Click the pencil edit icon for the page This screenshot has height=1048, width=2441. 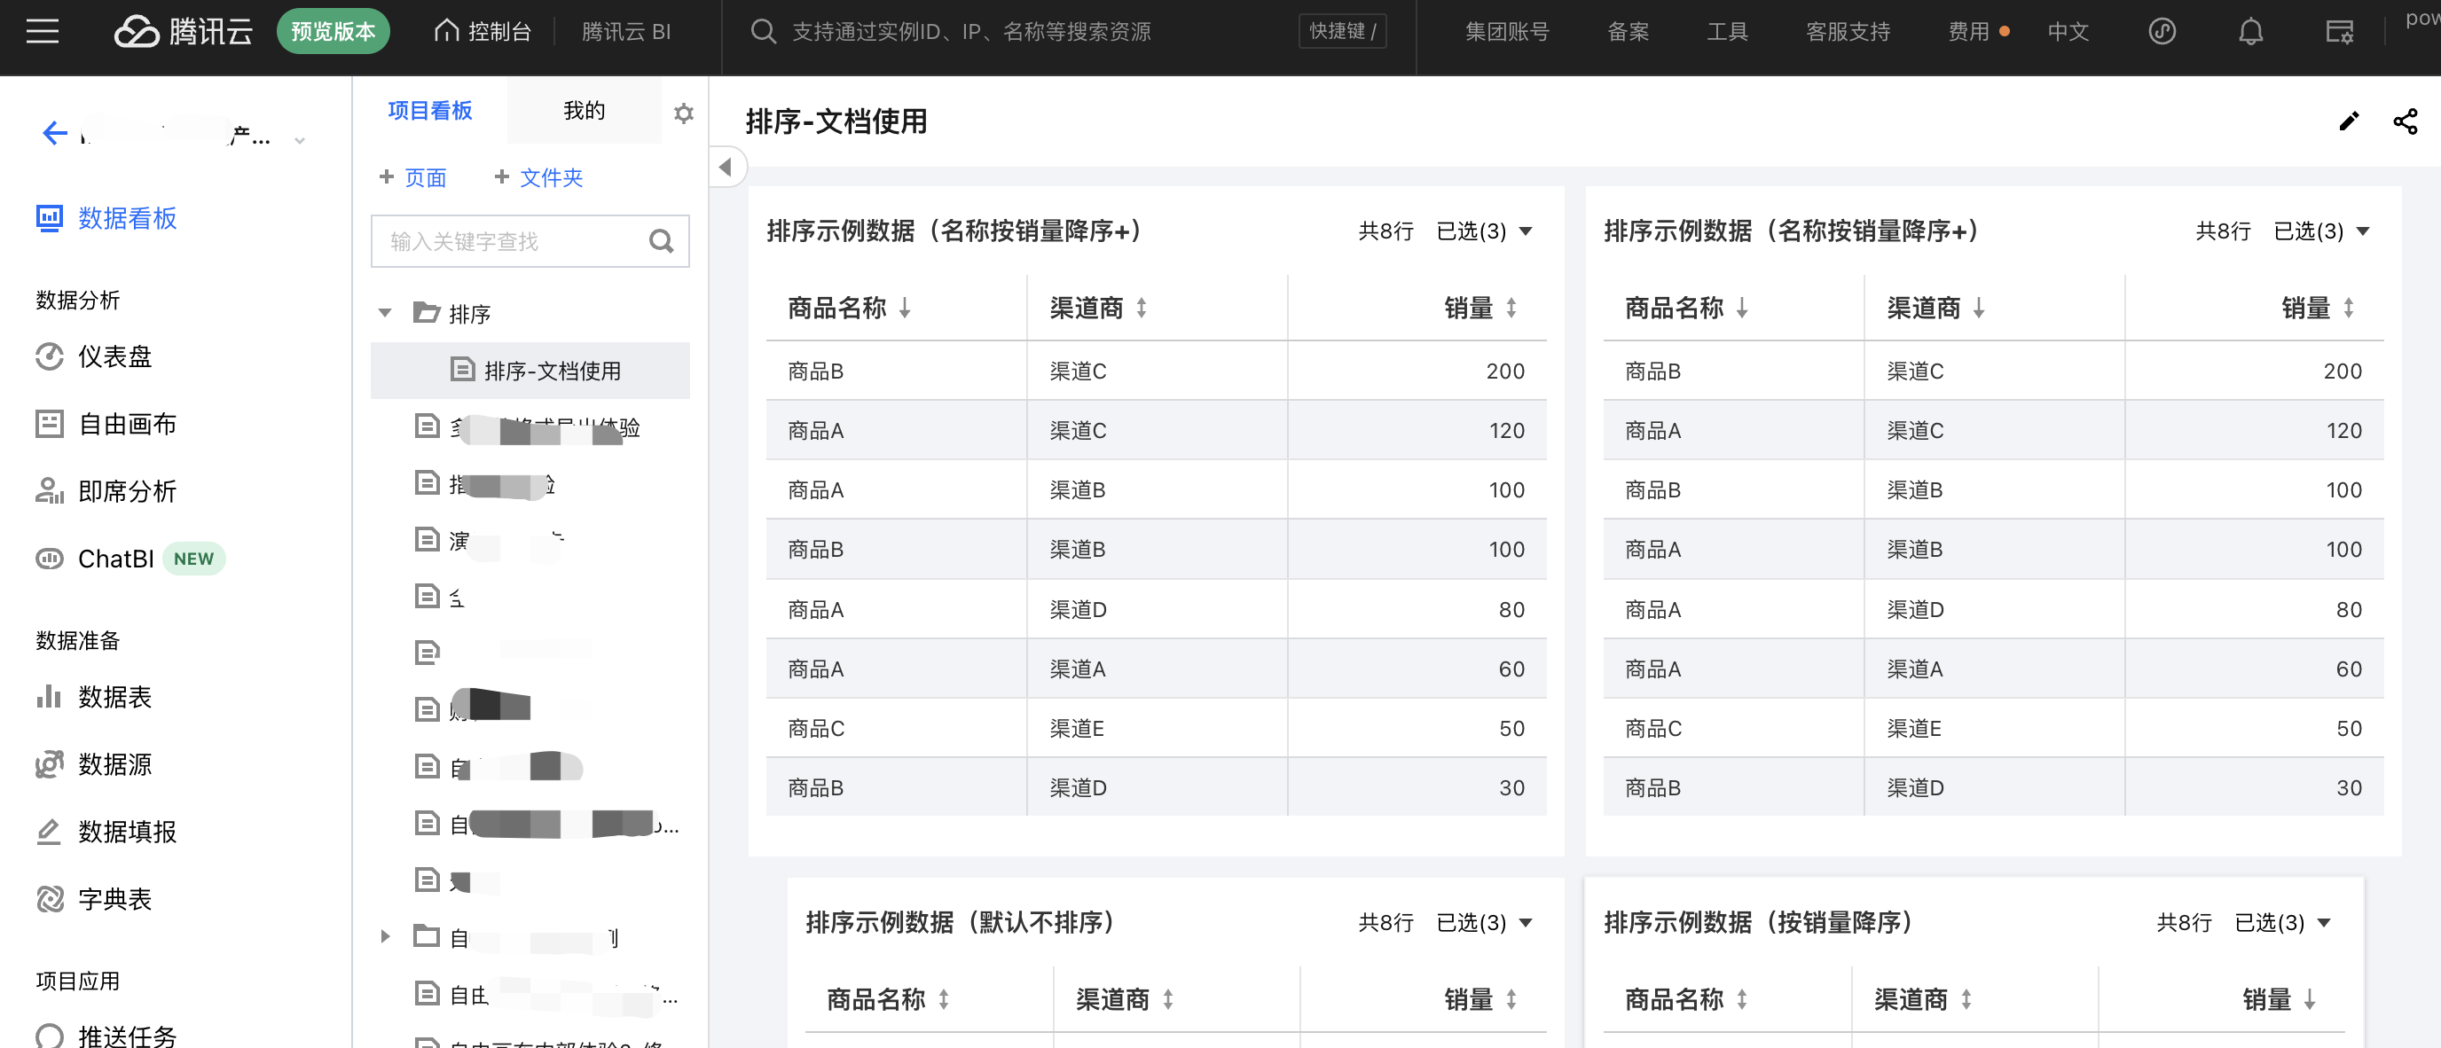(2348, 121)
